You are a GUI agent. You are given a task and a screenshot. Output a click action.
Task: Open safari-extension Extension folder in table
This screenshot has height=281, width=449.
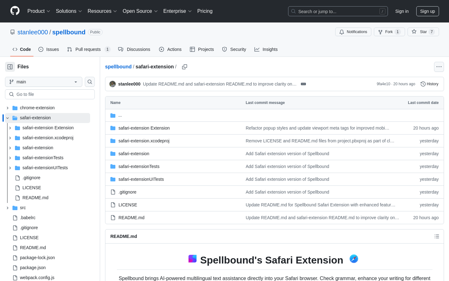tap(144, 128)
